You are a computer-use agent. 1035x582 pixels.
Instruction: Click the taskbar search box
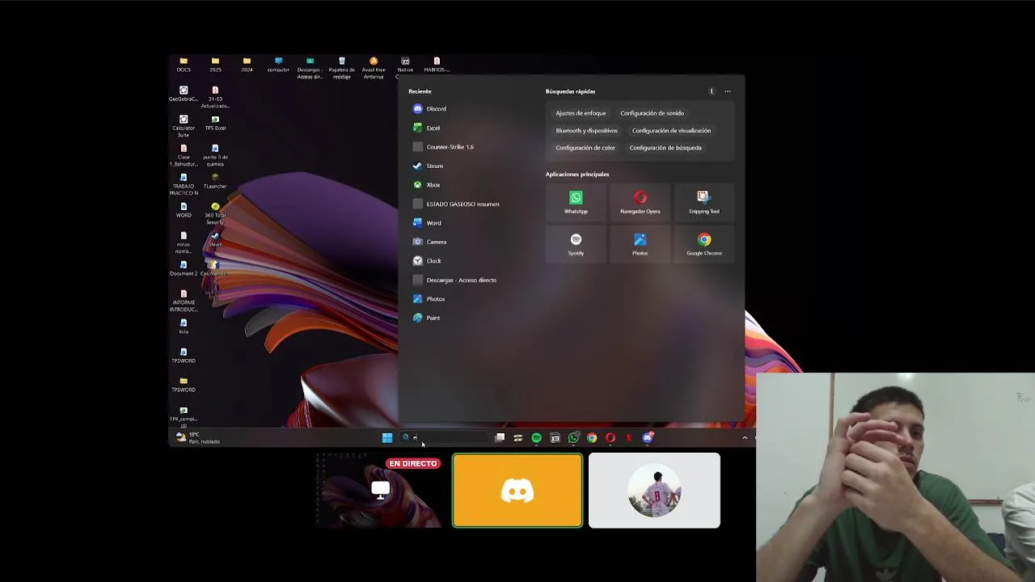tap(444, 438)
